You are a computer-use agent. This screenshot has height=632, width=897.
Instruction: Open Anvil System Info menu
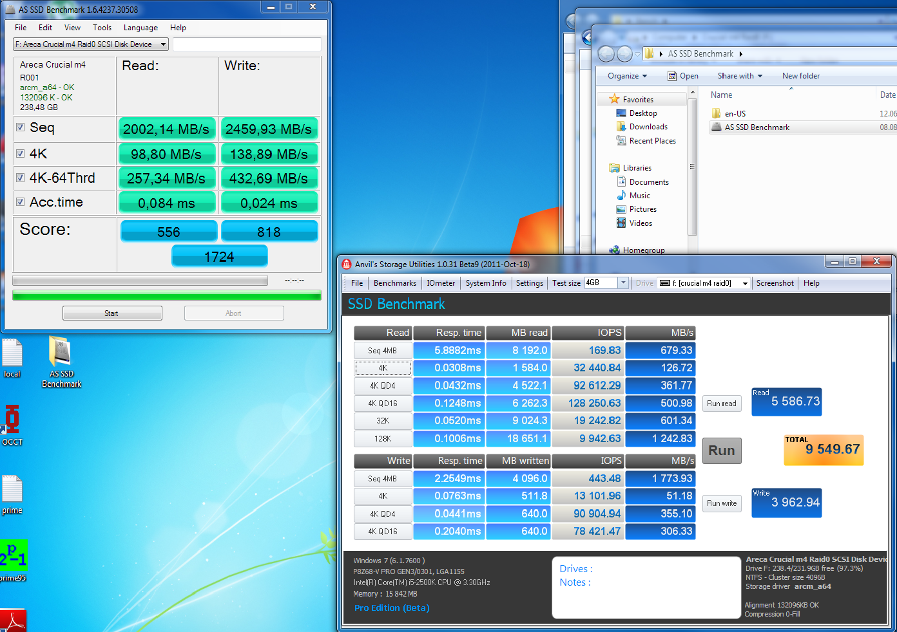click(486, 283)
